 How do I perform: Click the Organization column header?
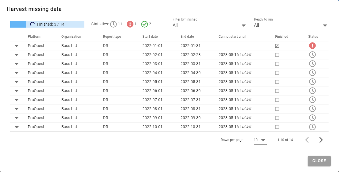(x=71, y=37)
